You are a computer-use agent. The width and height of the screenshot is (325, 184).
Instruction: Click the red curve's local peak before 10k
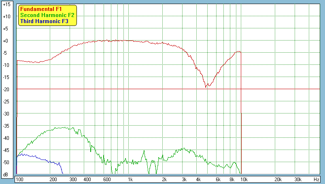(238, 51)
